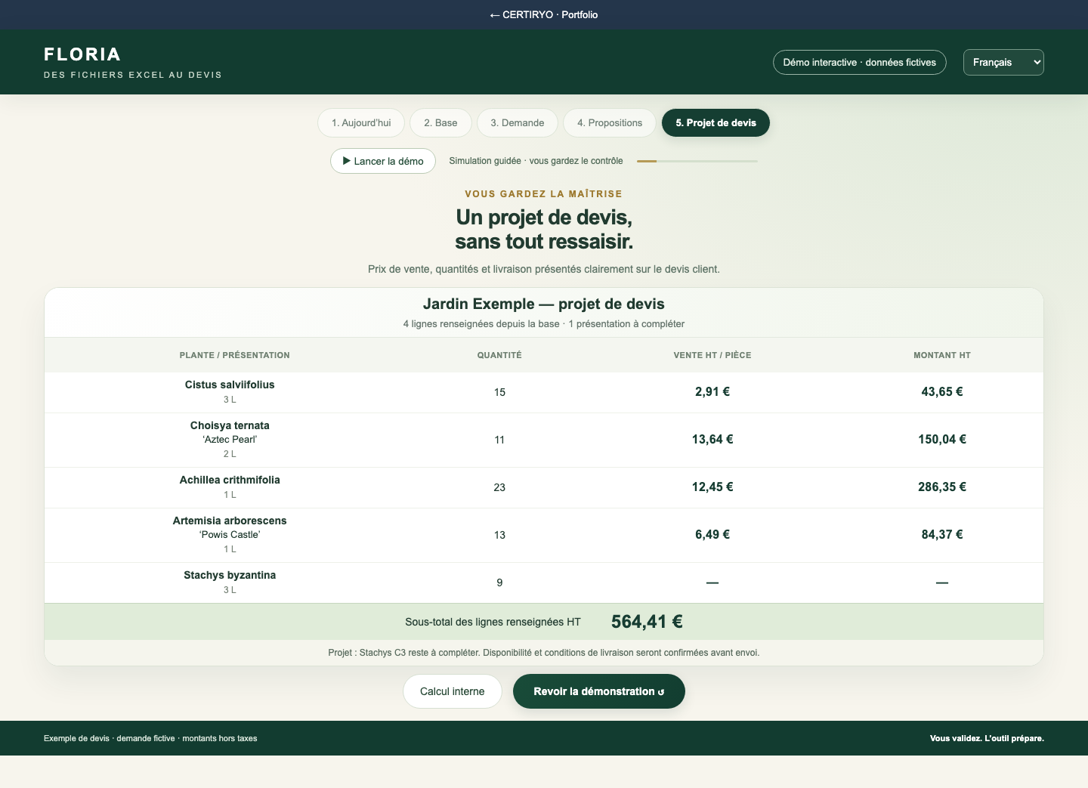1088x788 pixels.
Task: Switch to the 1. Aujourd'hui step
Action: (361, 122)
